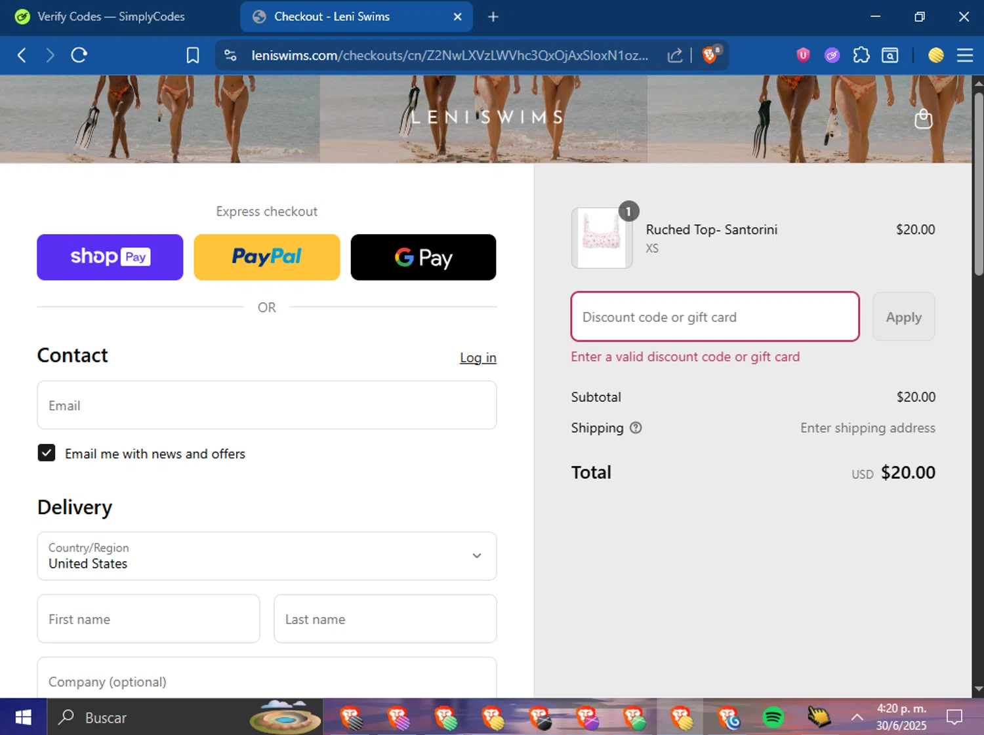Open the uBlock shield extension
The height and width of the screenshot is (735, 984).
pyautogui.click(x=803, y=55)
